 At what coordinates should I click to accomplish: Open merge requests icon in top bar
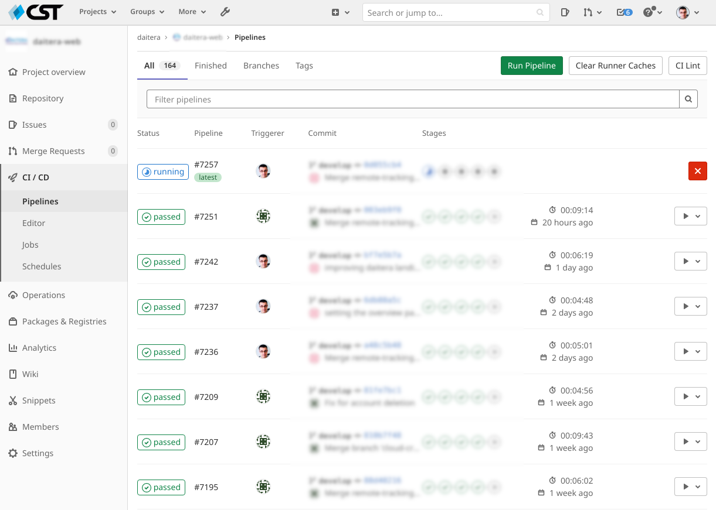[x=592, y=12]
